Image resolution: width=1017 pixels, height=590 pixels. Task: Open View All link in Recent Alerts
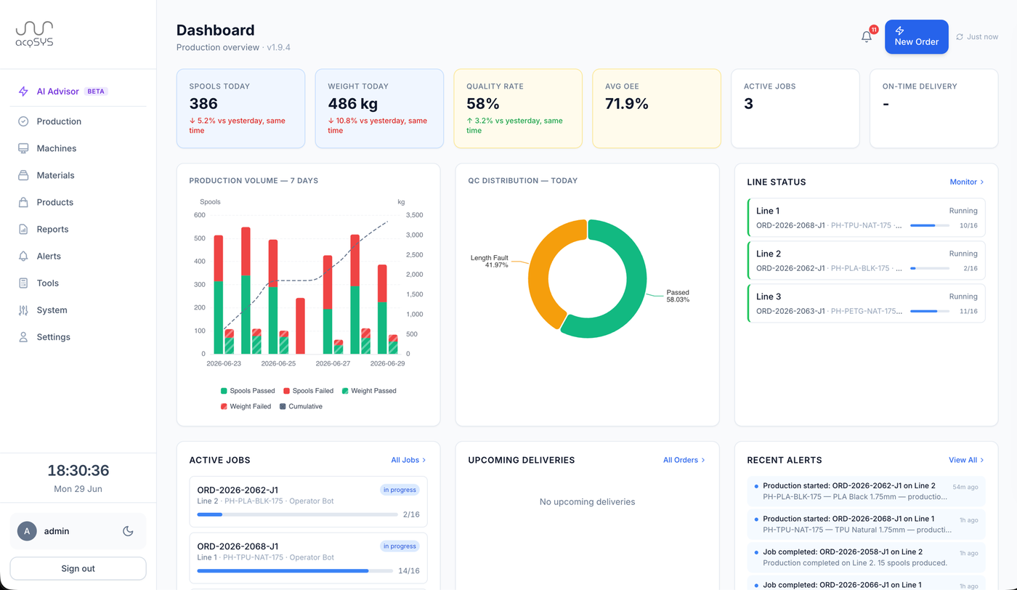[x=967, y=460]
